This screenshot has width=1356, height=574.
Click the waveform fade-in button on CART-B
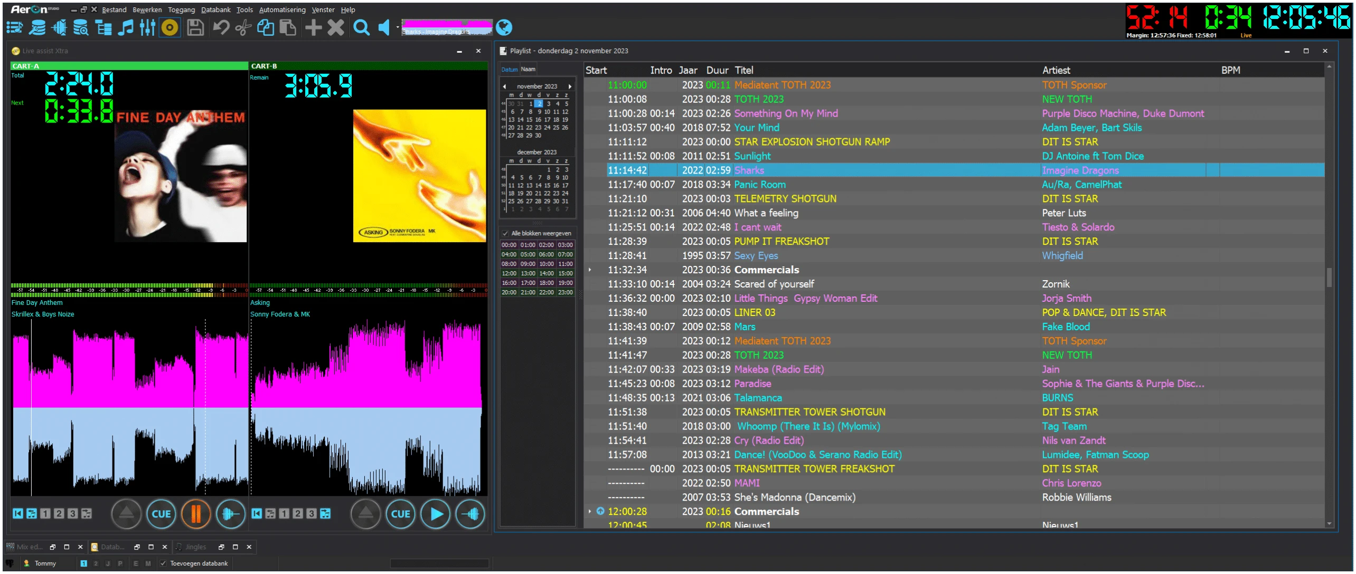(x=470, y=513)
